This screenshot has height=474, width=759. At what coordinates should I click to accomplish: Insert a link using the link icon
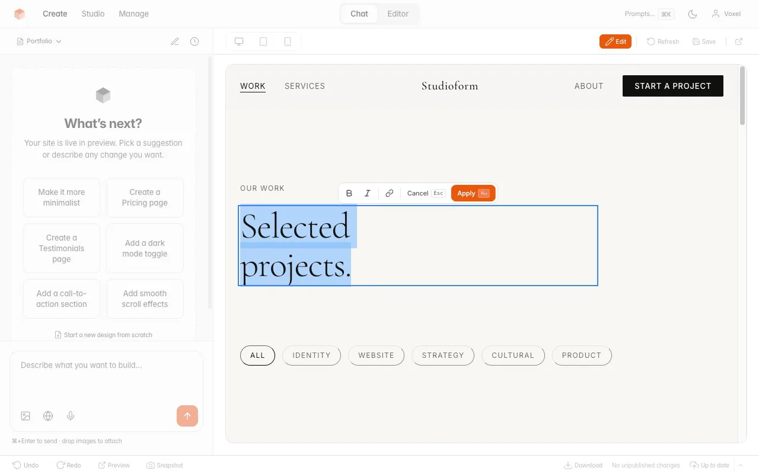pos(389,193)
